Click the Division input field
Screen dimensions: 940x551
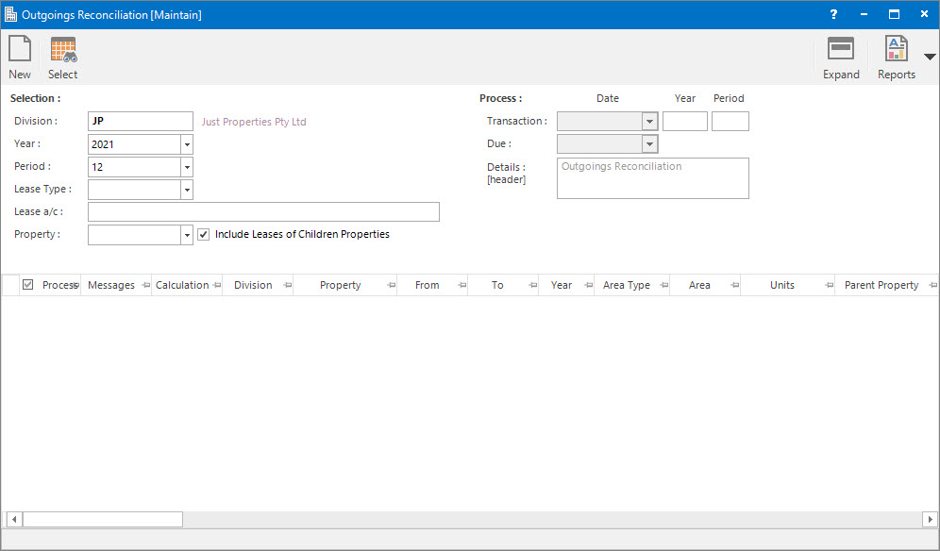pyautogui.click(x=141, y=121)
